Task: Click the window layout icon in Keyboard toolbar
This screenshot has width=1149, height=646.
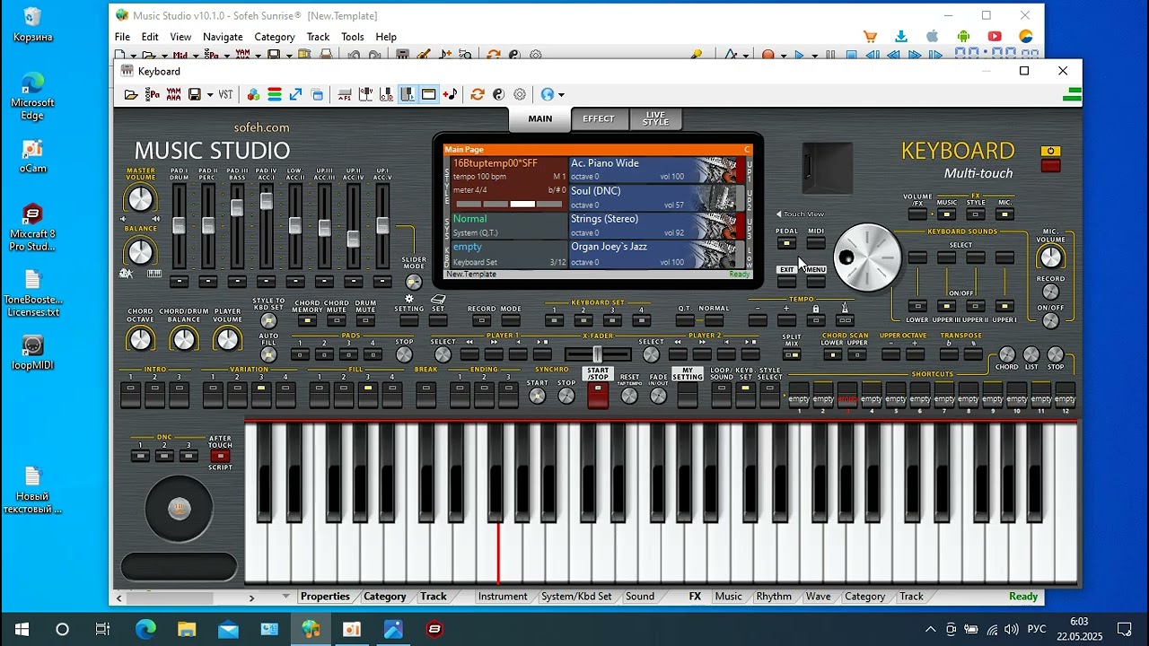Action: point(428,94)
